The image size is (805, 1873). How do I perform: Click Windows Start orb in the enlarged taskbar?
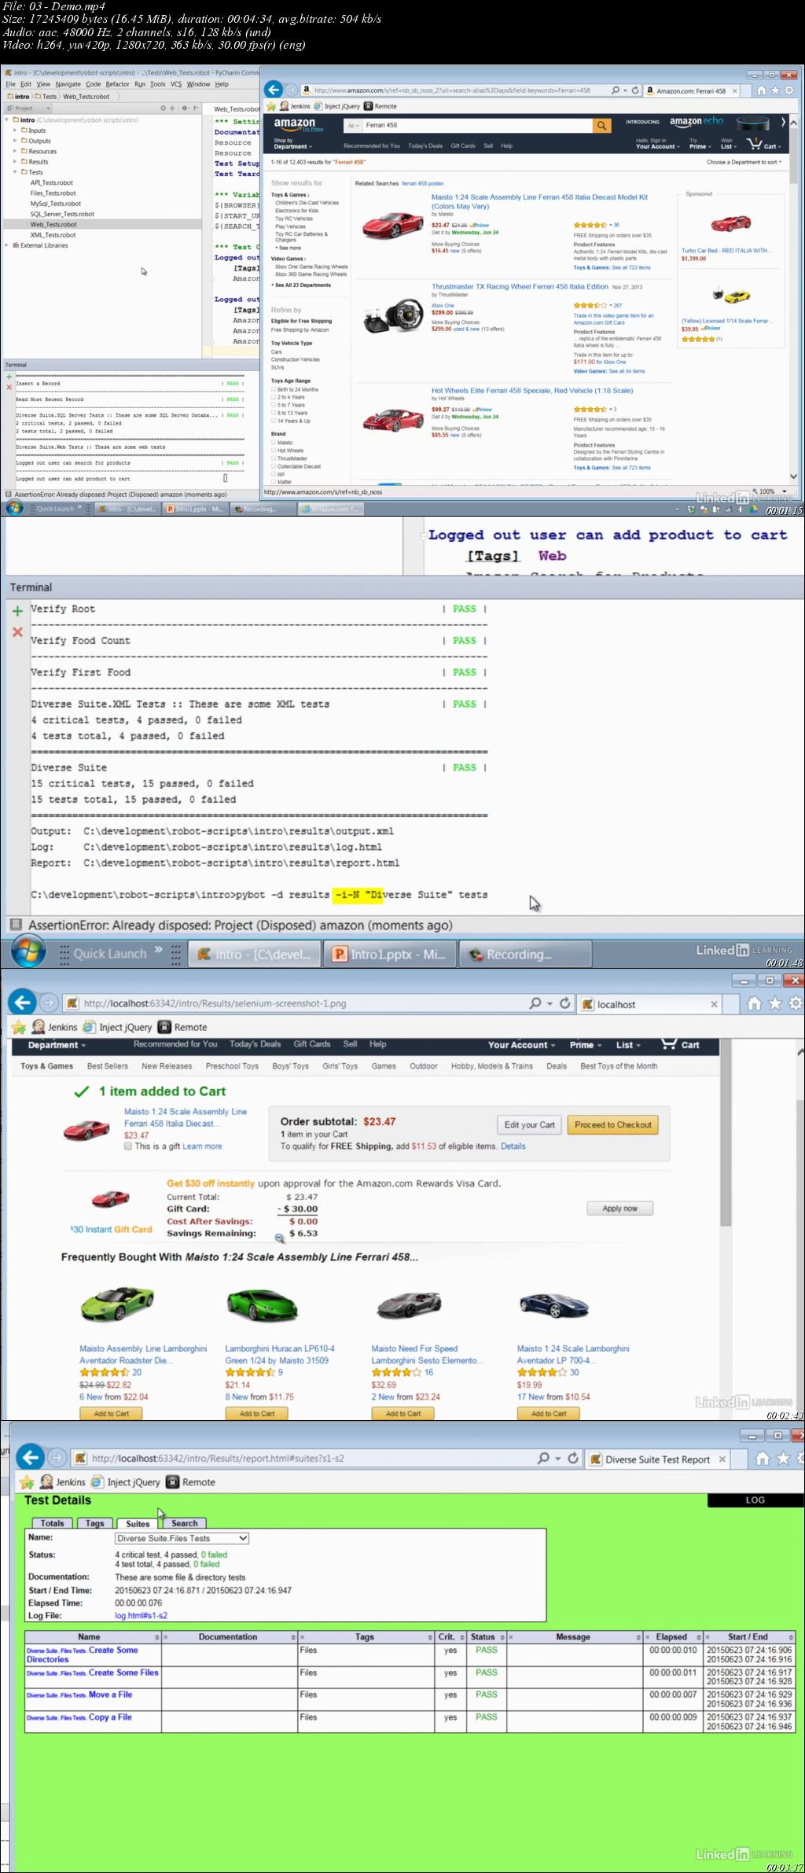click(x=29, y=953)
